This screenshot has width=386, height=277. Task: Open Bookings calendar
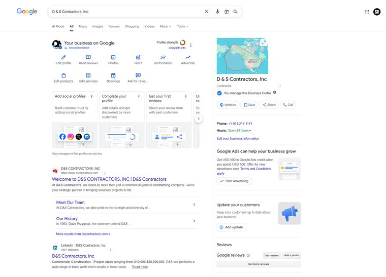click(113, 78)
